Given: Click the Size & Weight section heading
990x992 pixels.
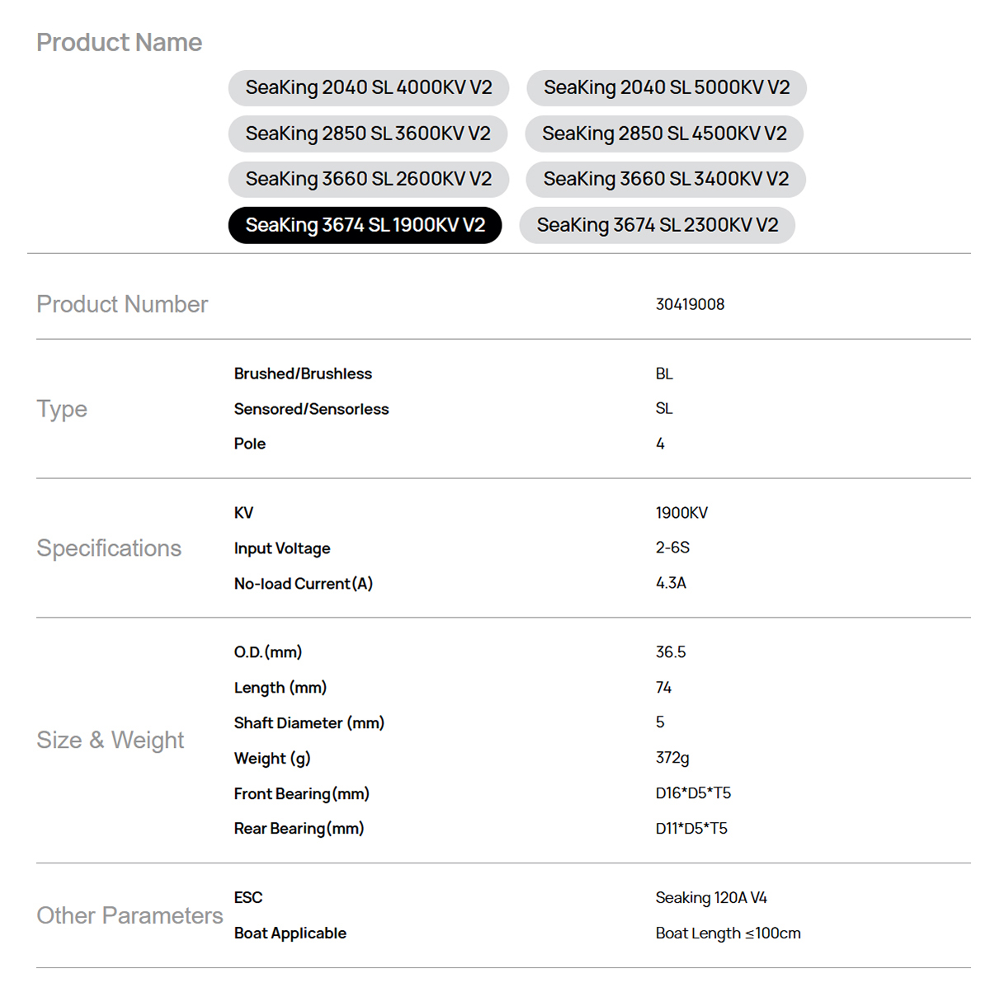Looking at the screenshot, I should click(x=110, y=740).
